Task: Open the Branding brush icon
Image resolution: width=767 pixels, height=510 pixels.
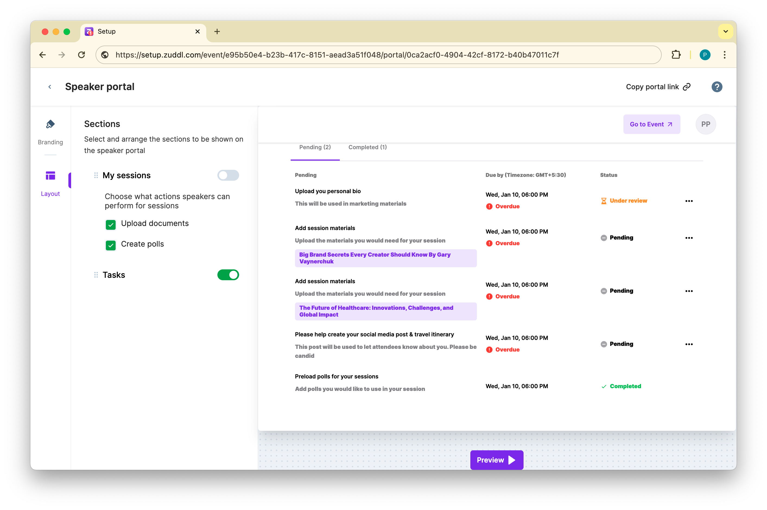Action: [50, 124]
